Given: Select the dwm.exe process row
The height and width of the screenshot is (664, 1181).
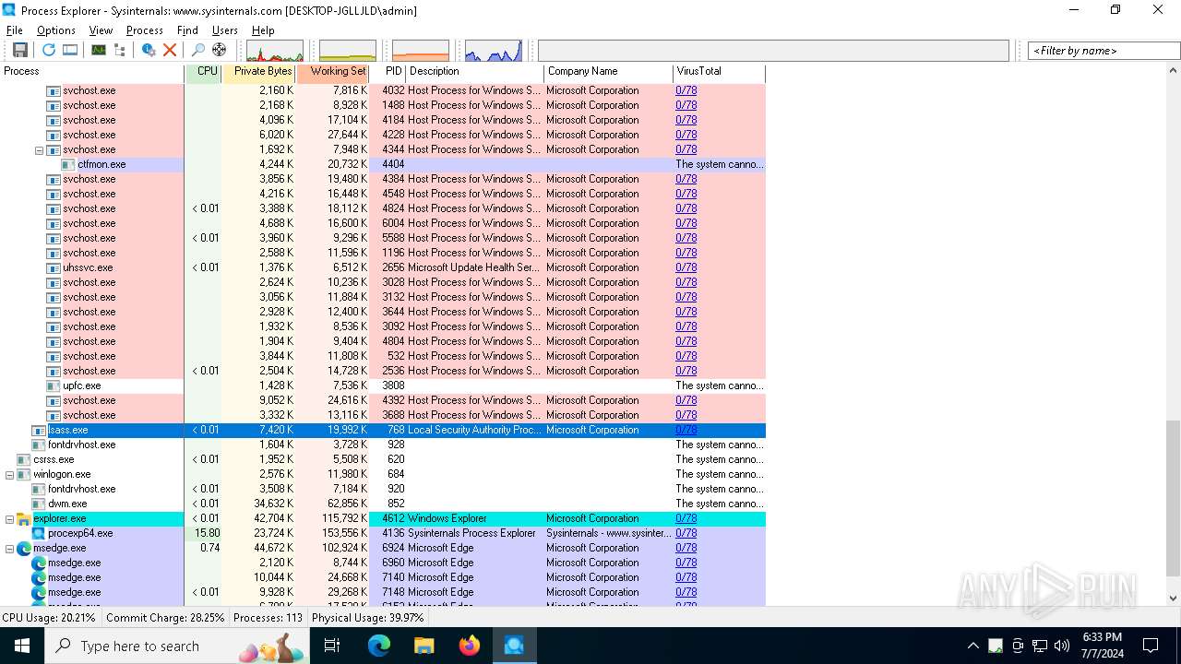Looking at the screenshot, I should coord(383,504).
